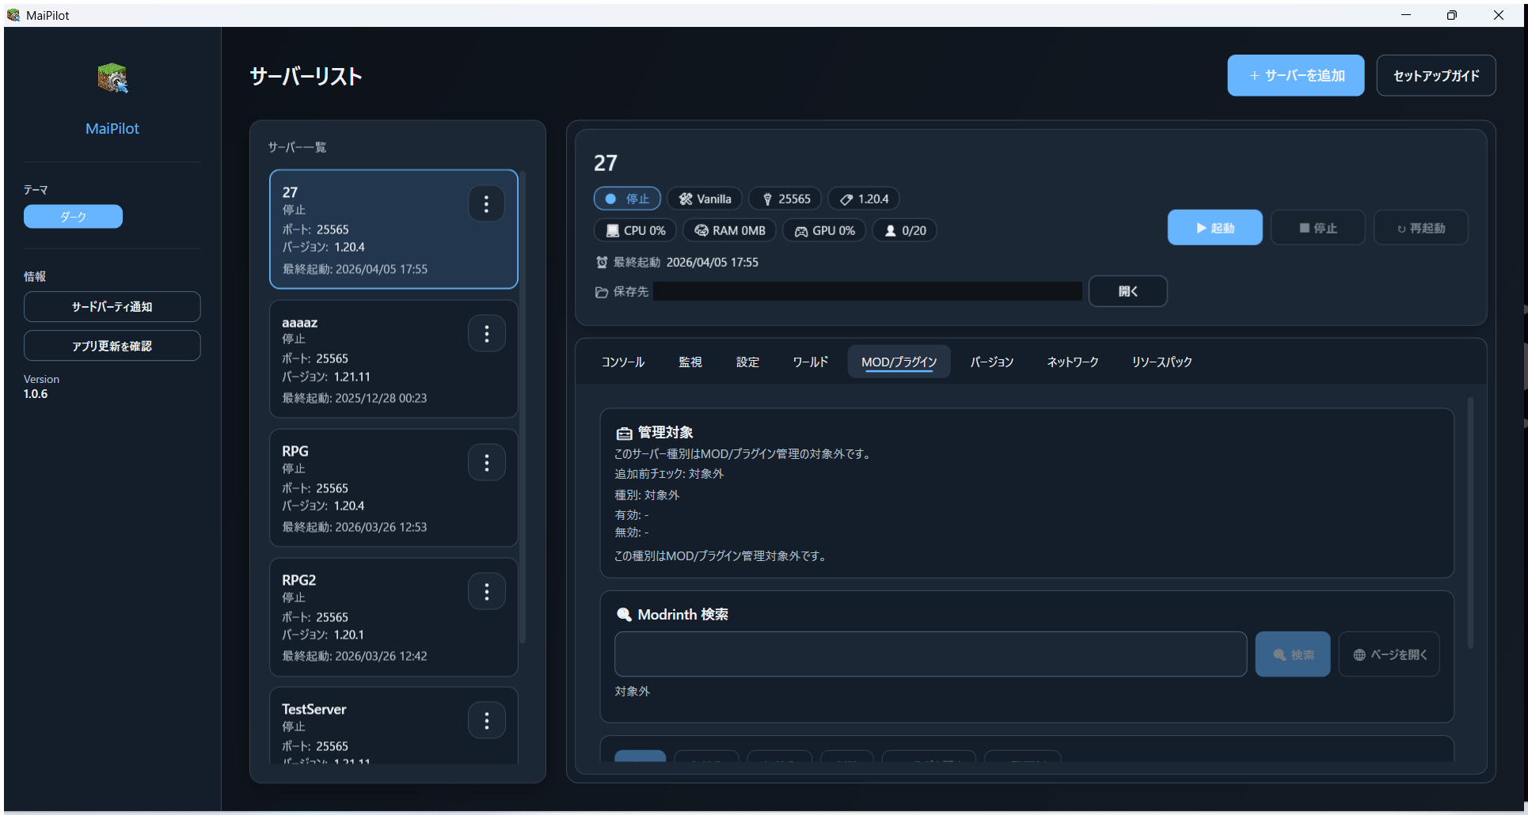Start server 27 with the 起動 button
1528x815 pixels.
pos(1214,227)
